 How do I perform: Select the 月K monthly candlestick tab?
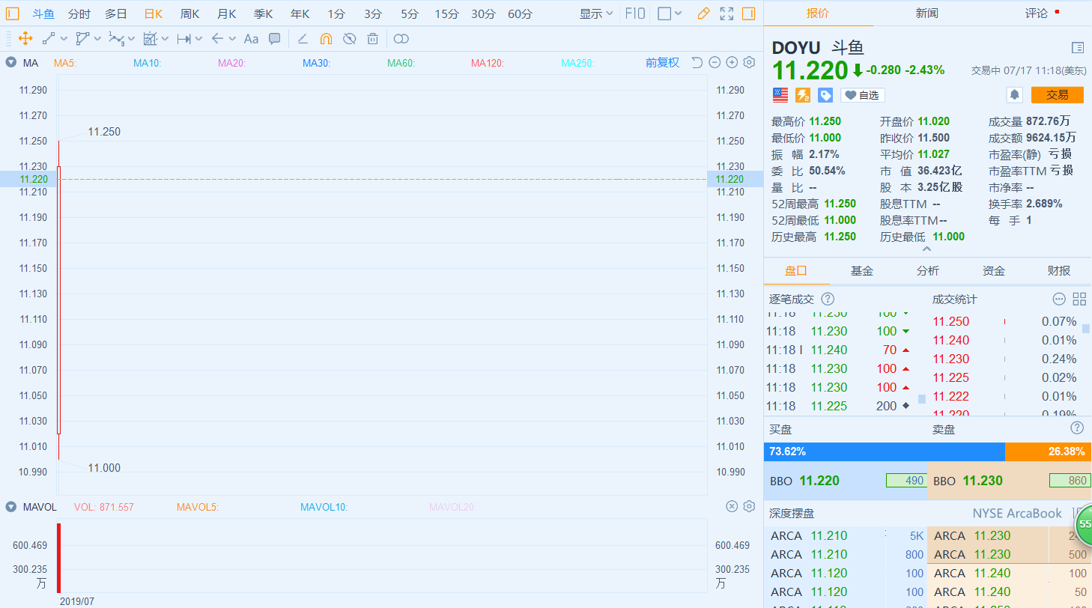pyautogui.click(x=226, y=13)
